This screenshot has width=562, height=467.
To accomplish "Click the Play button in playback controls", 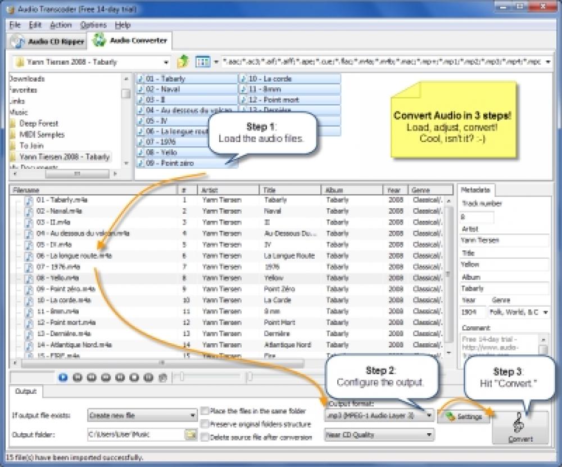I will [63, 377].
